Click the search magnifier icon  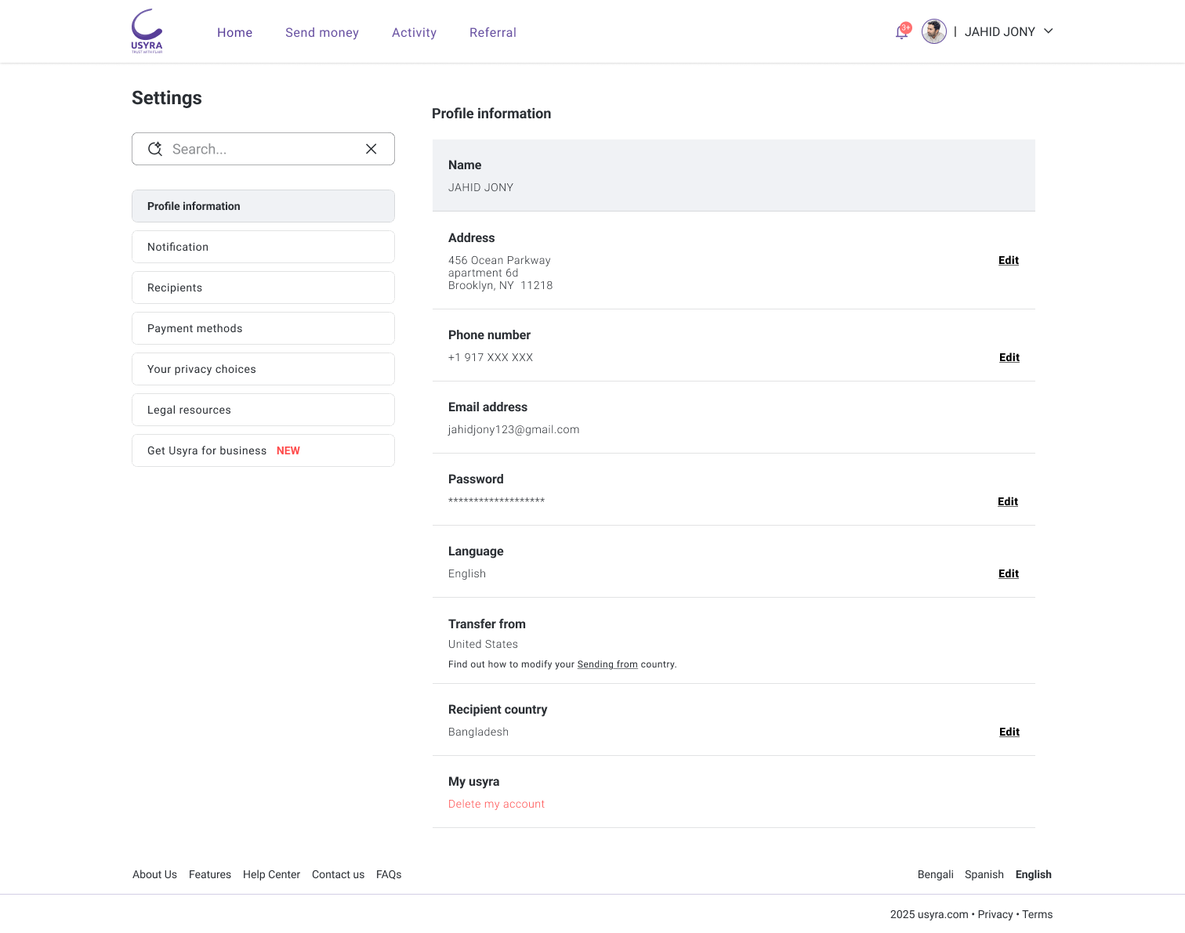coord(155,149)
